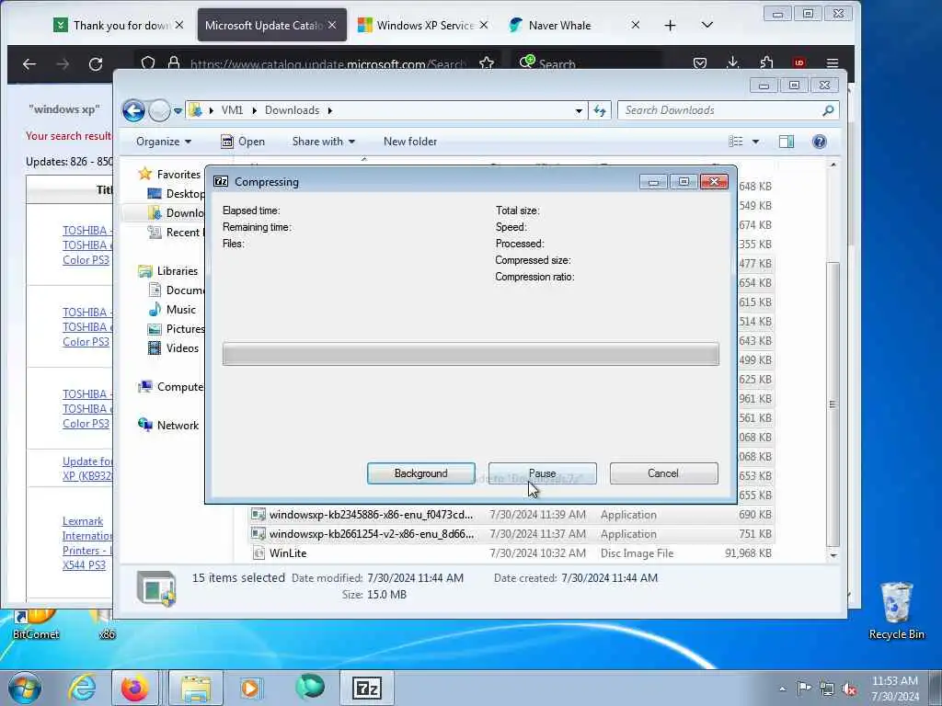Refresh the Downloads folder view

600,110
